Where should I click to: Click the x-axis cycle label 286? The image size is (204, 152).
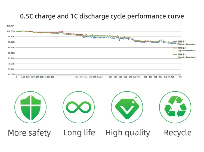click(x=111, y=77)
